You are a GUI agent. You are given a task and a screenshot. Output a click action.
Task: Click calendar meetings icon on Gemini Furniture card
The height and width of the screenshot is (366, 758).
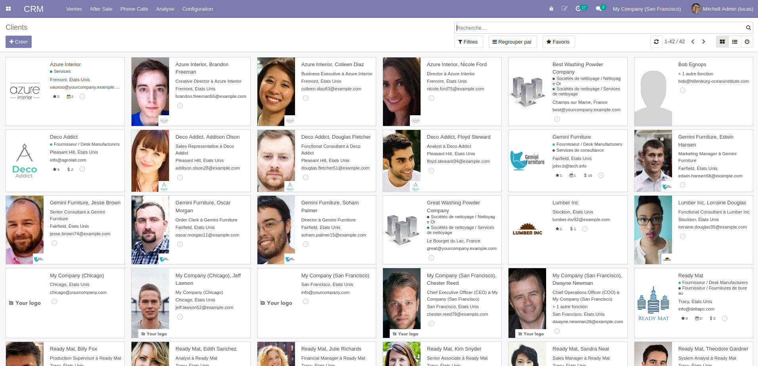[573, 175]
